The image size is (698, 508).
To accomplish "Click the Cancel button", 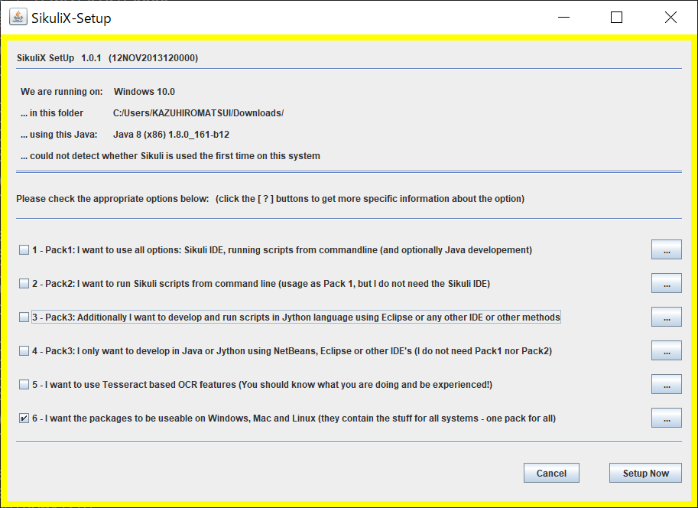I will tap(551, 473).
